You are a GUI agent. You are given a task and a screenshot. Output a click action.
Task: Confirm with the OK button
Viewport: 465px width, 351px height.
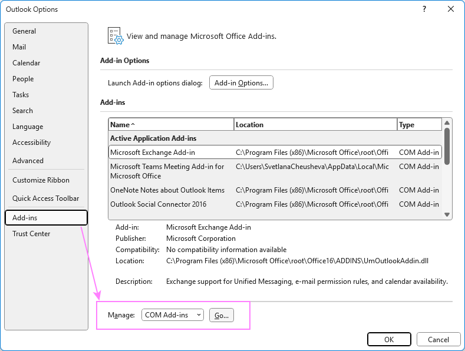point(389,339)
